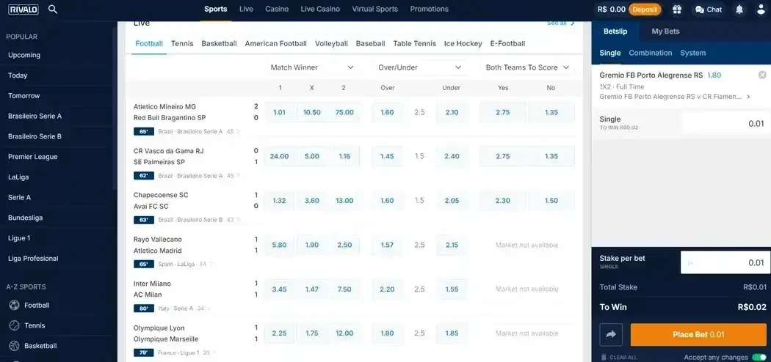
Task: Click the Clear All trash icon
Action: 604,358
